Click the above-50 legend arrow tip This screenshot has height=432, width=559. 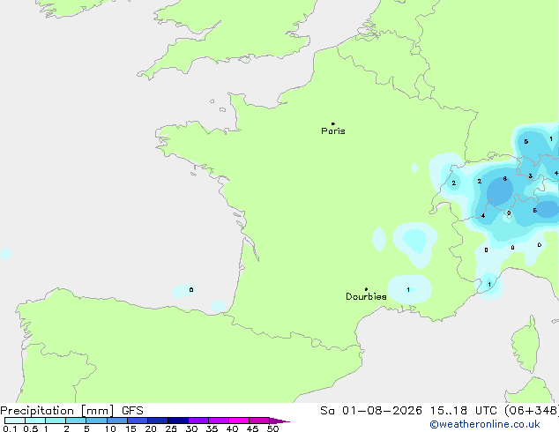(279, 421)
